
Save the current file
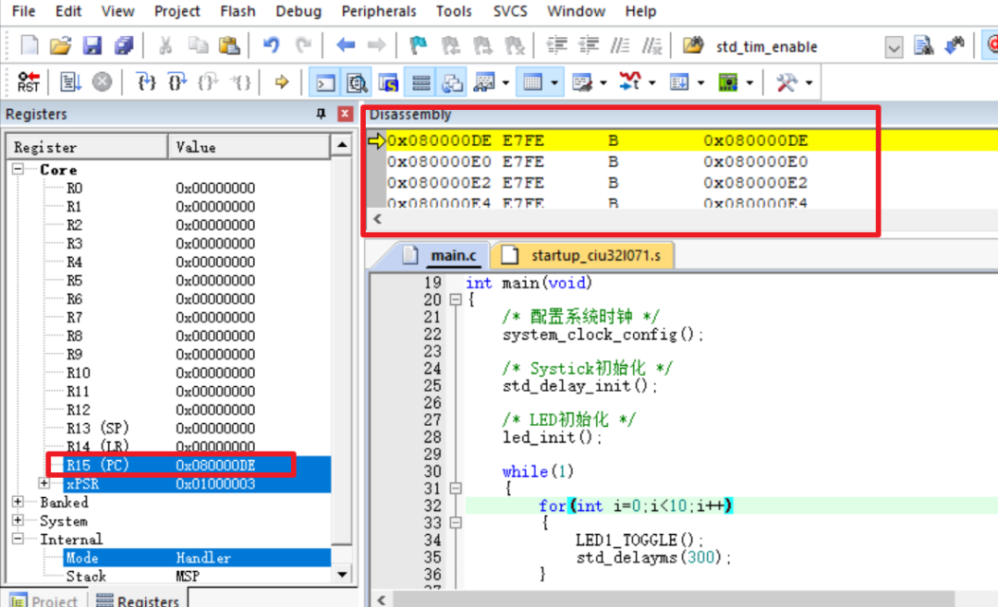coord(92,46)
